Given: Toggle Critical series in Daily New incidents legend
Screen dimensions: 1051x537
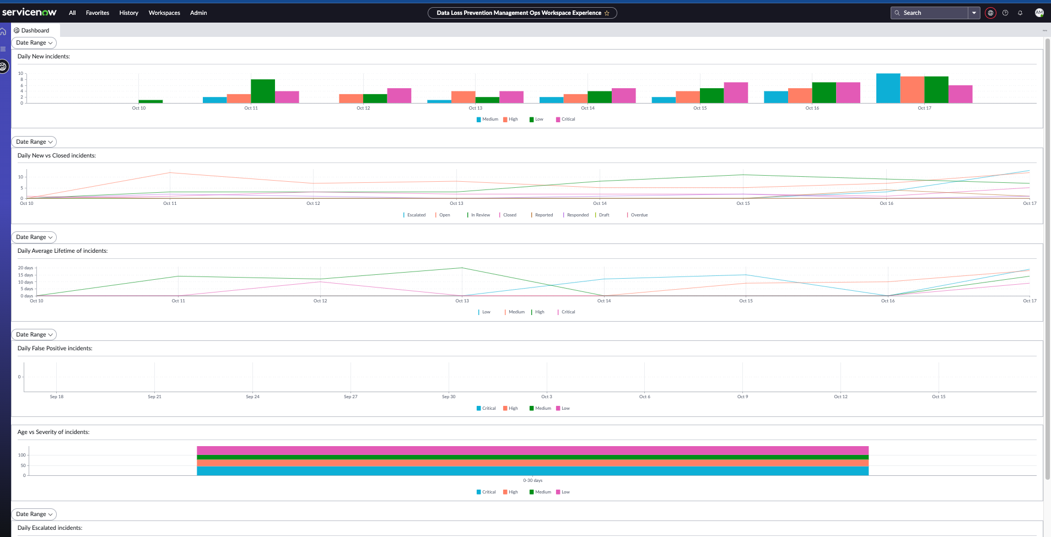Looking at the screenshot, I should click(565, 119).
